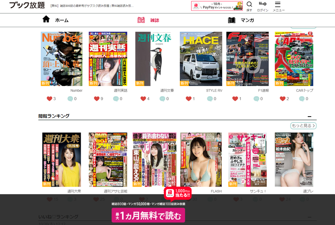
Task: Open the HIACE STYLE RV cover
Action: (201, 59)
